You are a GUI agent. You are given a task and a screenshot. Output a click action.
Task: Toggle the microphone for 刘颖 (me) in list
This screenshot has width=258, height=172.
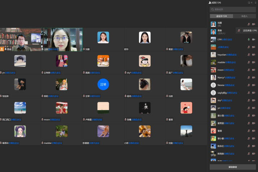pos(249,24)
